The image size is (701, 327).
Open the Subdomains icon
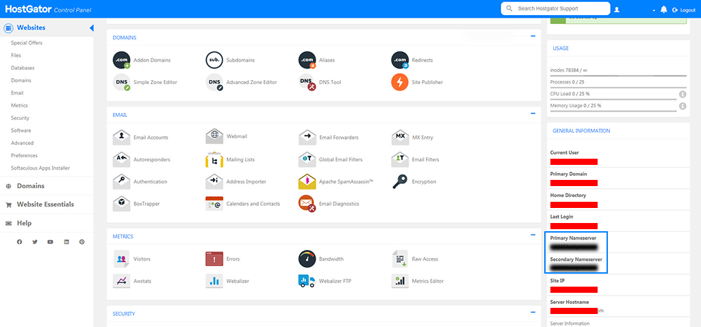coord(214,60)
